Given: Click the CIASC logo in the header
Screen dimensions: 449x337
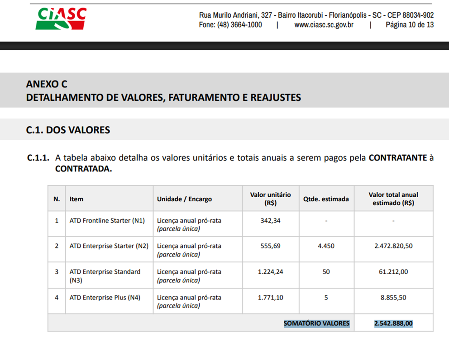Looking at the screenshot, I should click(x=61, y=18).
